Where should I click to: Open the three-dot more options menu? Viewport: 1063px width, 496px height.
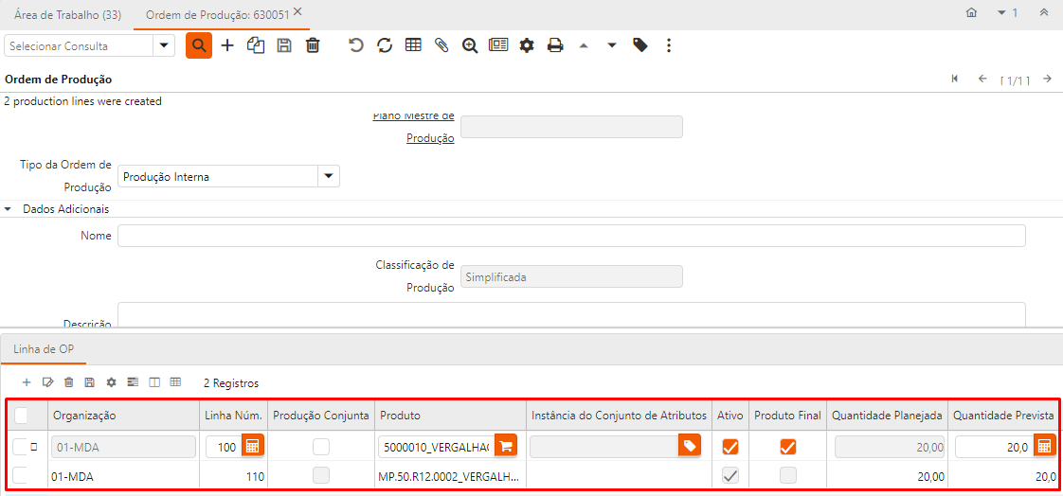click(669, 45)
